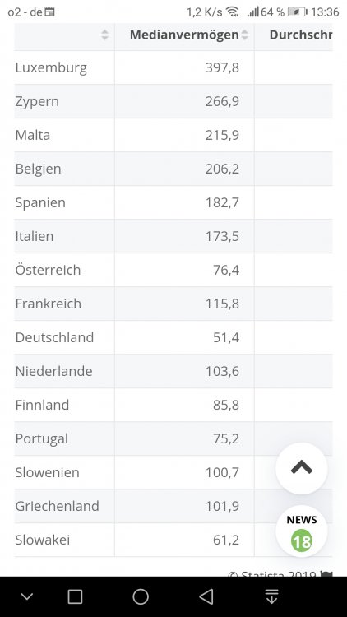Open the NEWS badge with 18
Viewport: 347px width, 617px height.
coord(301,531)
